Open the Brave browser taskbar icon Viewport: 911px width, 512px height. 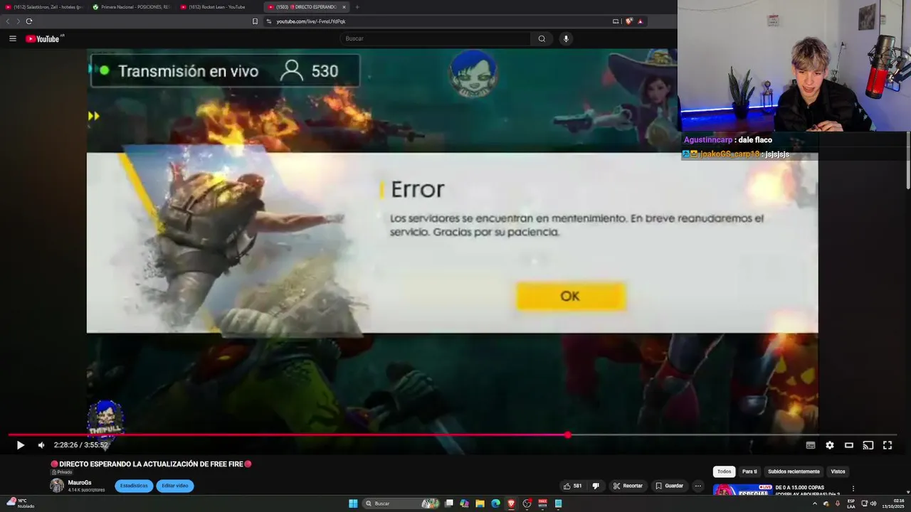[x=511, y=503]
